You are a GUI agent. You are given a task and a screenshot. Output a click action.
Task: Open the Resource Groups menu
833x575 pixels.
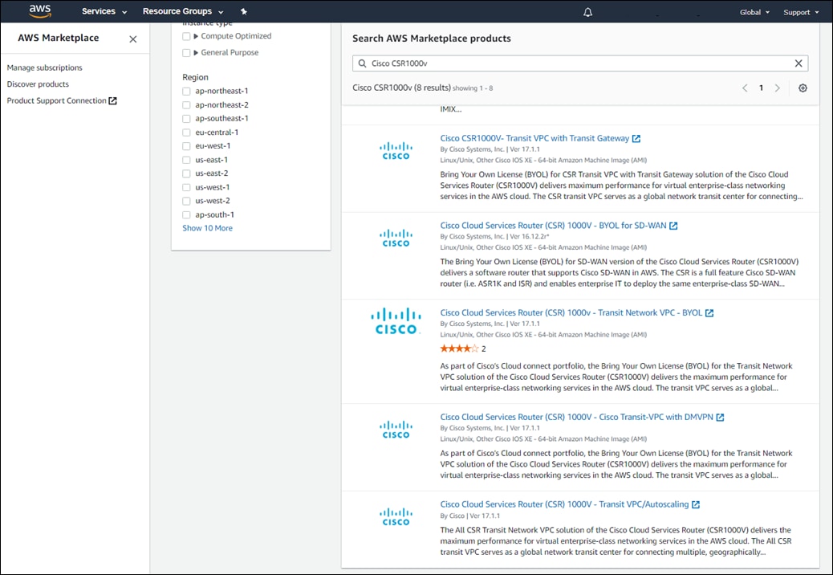tap(183, 11)
